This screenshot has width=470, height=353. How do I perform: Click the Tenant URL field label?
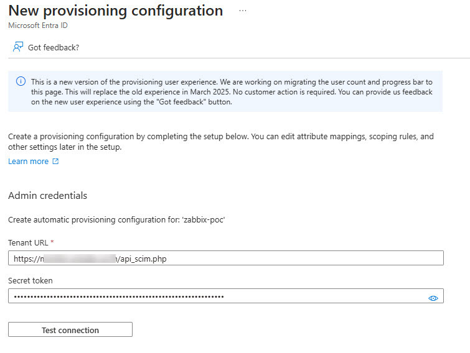point(27,242)
